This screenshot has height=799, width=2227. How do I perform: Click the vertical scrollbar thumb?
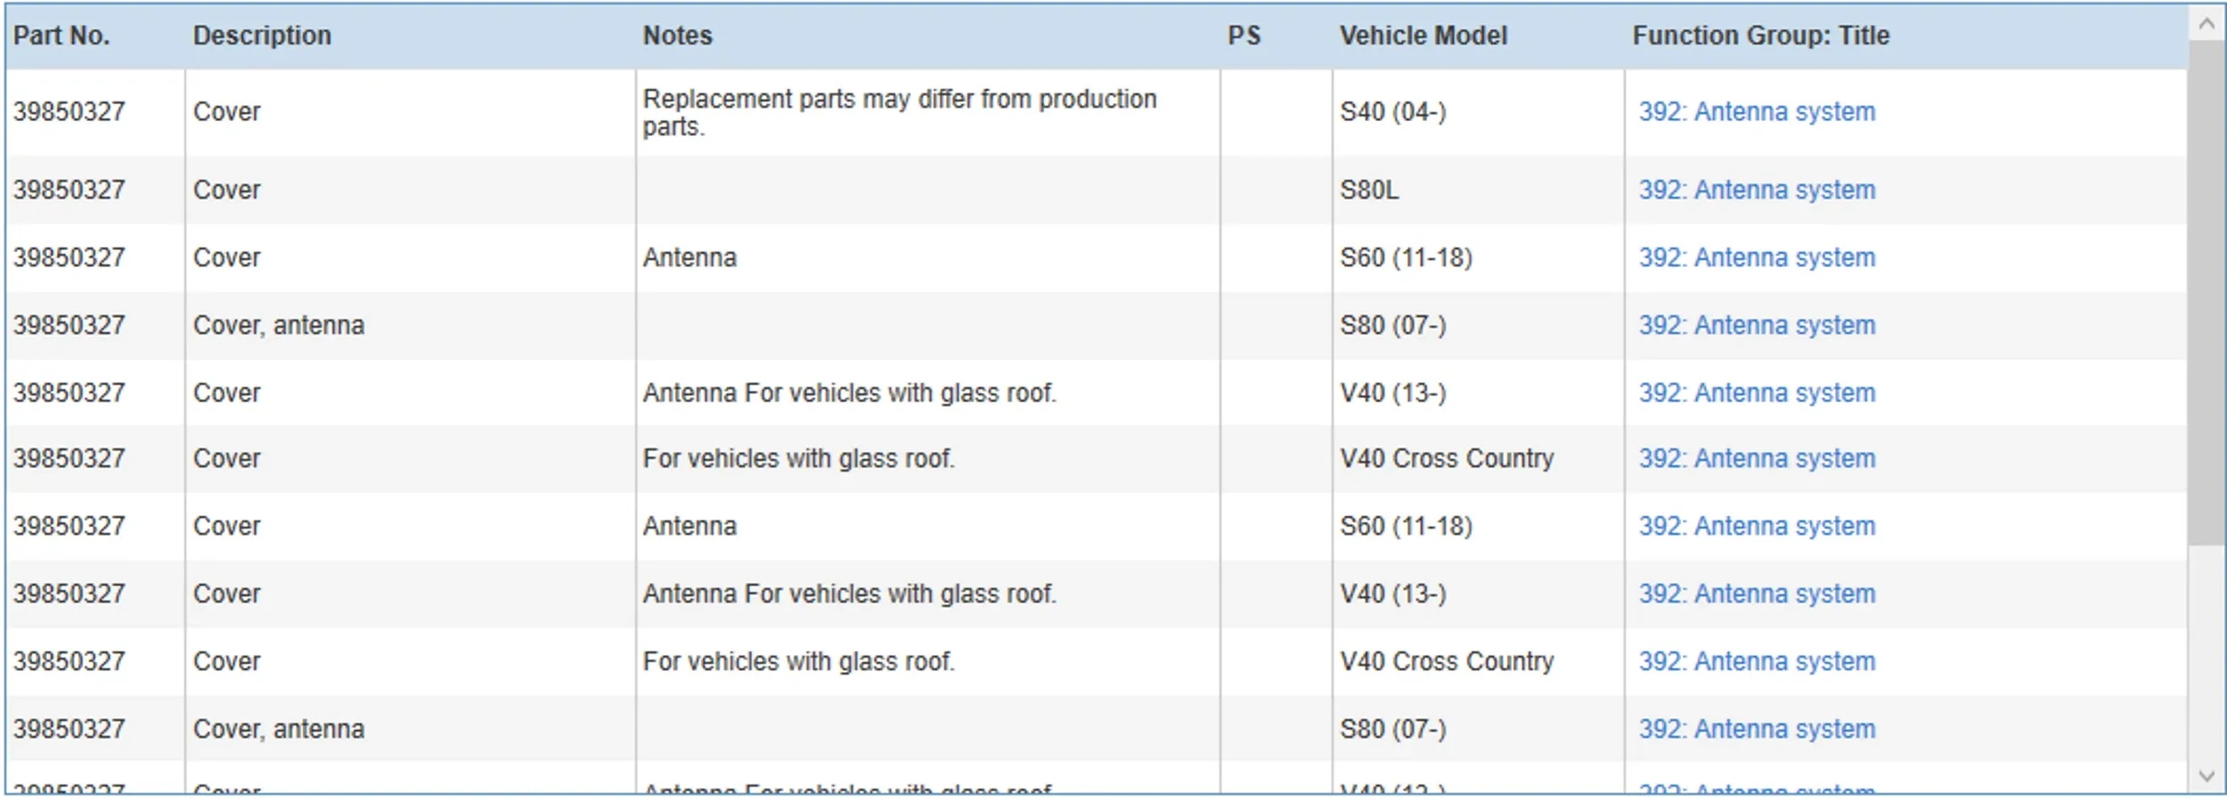tap(2207, 294)
